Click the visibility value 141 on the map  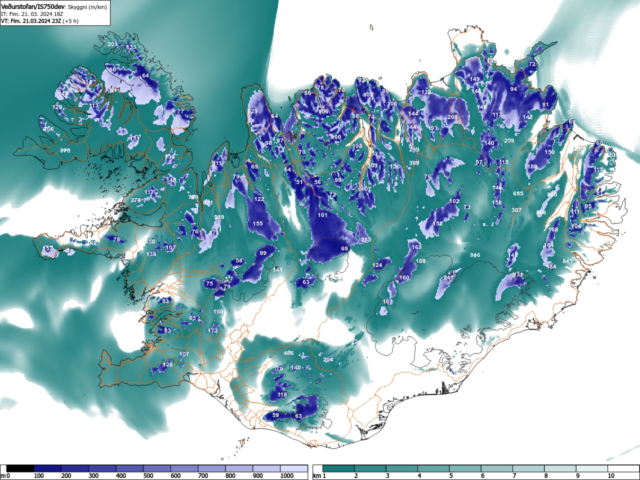[x=277, y=269]
